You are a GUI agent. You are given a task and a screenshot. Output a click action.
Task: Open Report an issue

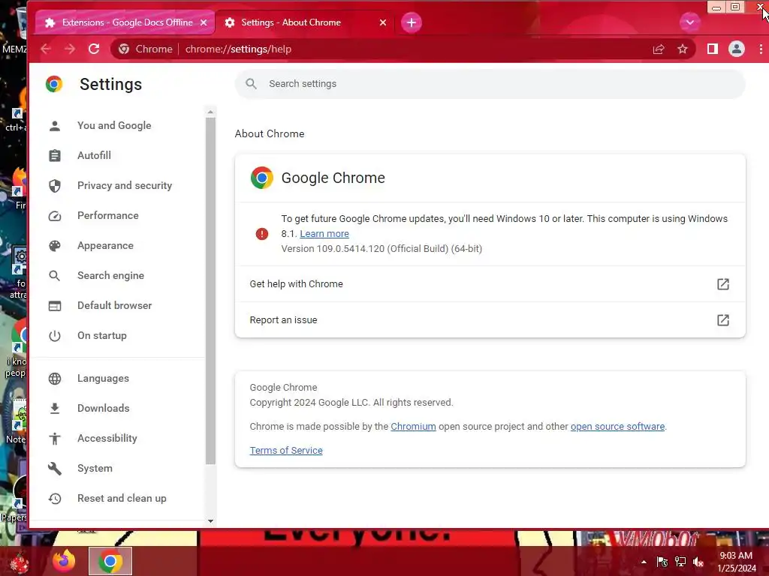(490, 319)
